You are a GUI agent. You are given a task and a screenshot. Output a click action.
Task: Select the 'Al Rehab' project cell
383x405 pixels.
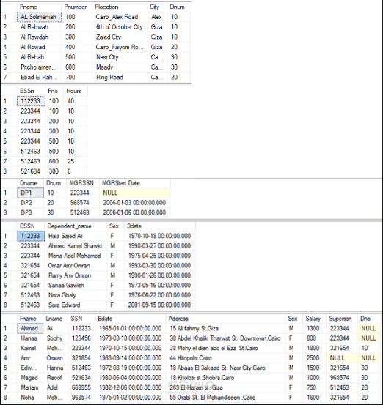click(40, 57)
